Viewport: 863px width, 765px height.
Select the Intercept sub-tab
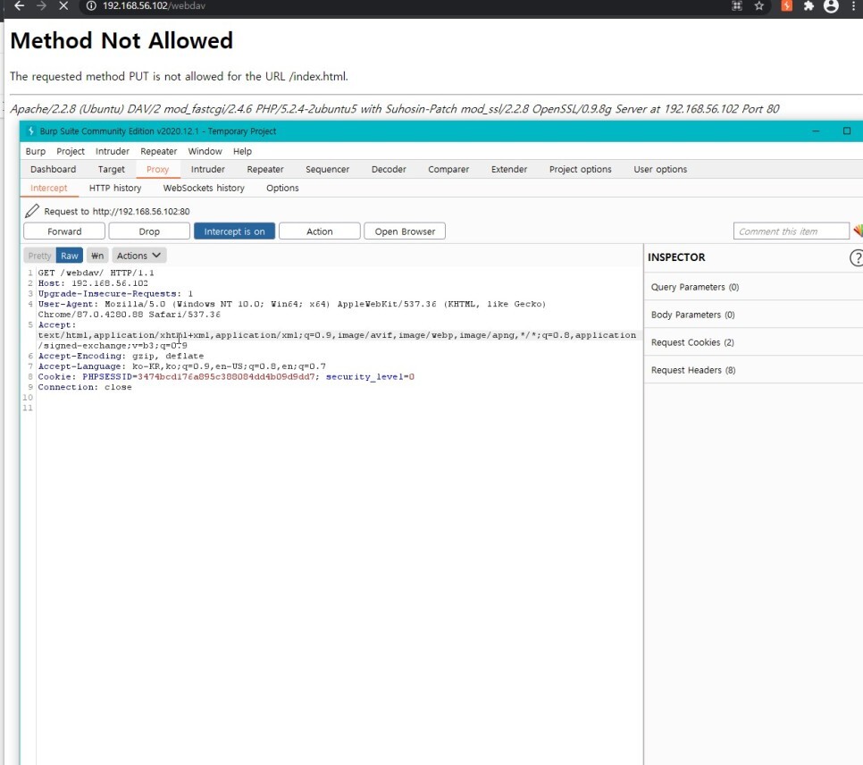(49, 188)
